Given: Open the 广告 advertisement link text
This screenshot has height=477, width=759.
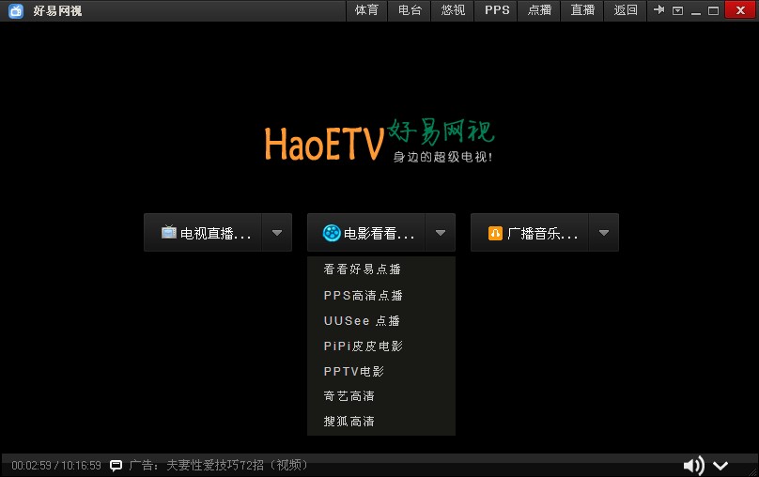Looking at the screenshot, I should click(x=218, y=466).
